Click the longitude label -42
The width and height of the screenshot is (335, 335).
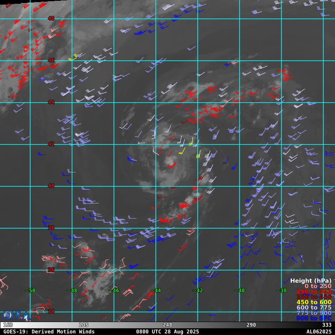[x=198, y=291]
